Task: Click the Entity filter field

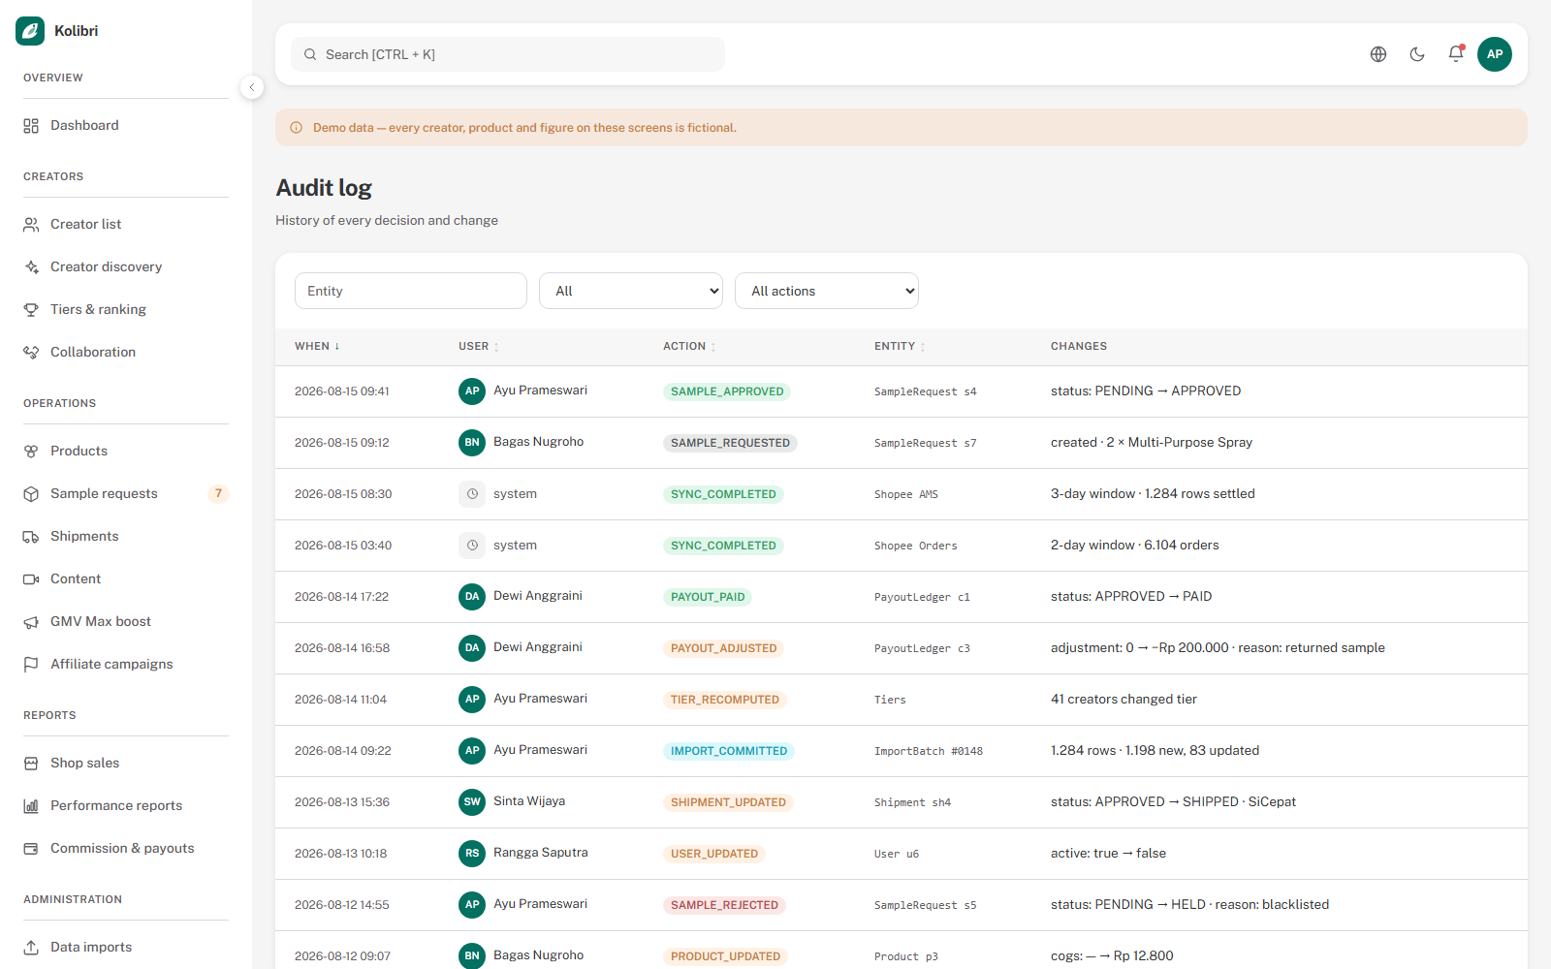Action: pyautogui.click(x=411, y=291)
